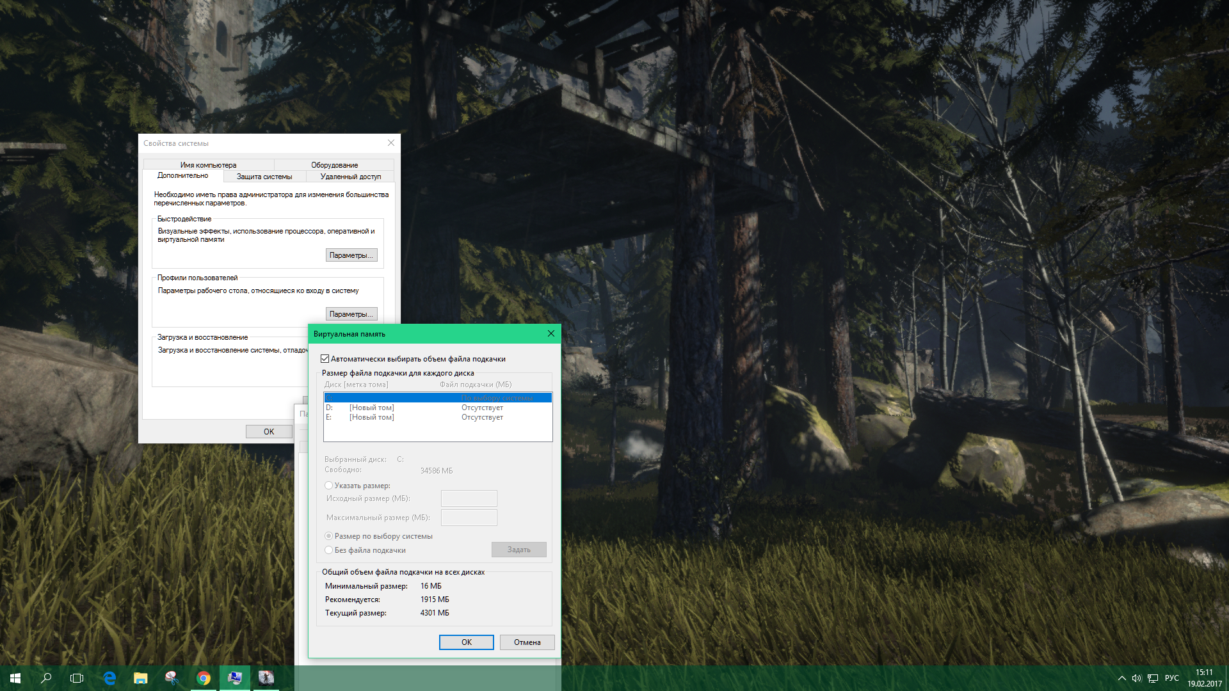
Task: Open the 'Оборудование' tab
Action: click(334, 165)
